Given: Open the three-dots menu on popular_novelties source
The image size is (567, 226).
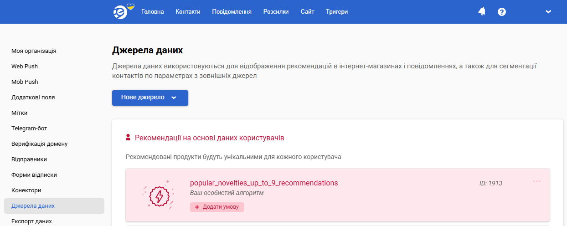Looking at the screenshot, I should [x=537, y=181].
